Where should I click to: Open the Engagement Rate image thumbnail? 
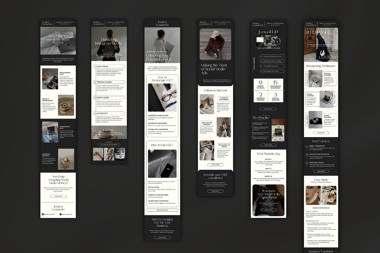50,79
